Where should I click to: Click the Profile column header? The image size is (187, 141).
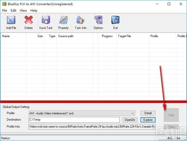click(x=162, y=36)
